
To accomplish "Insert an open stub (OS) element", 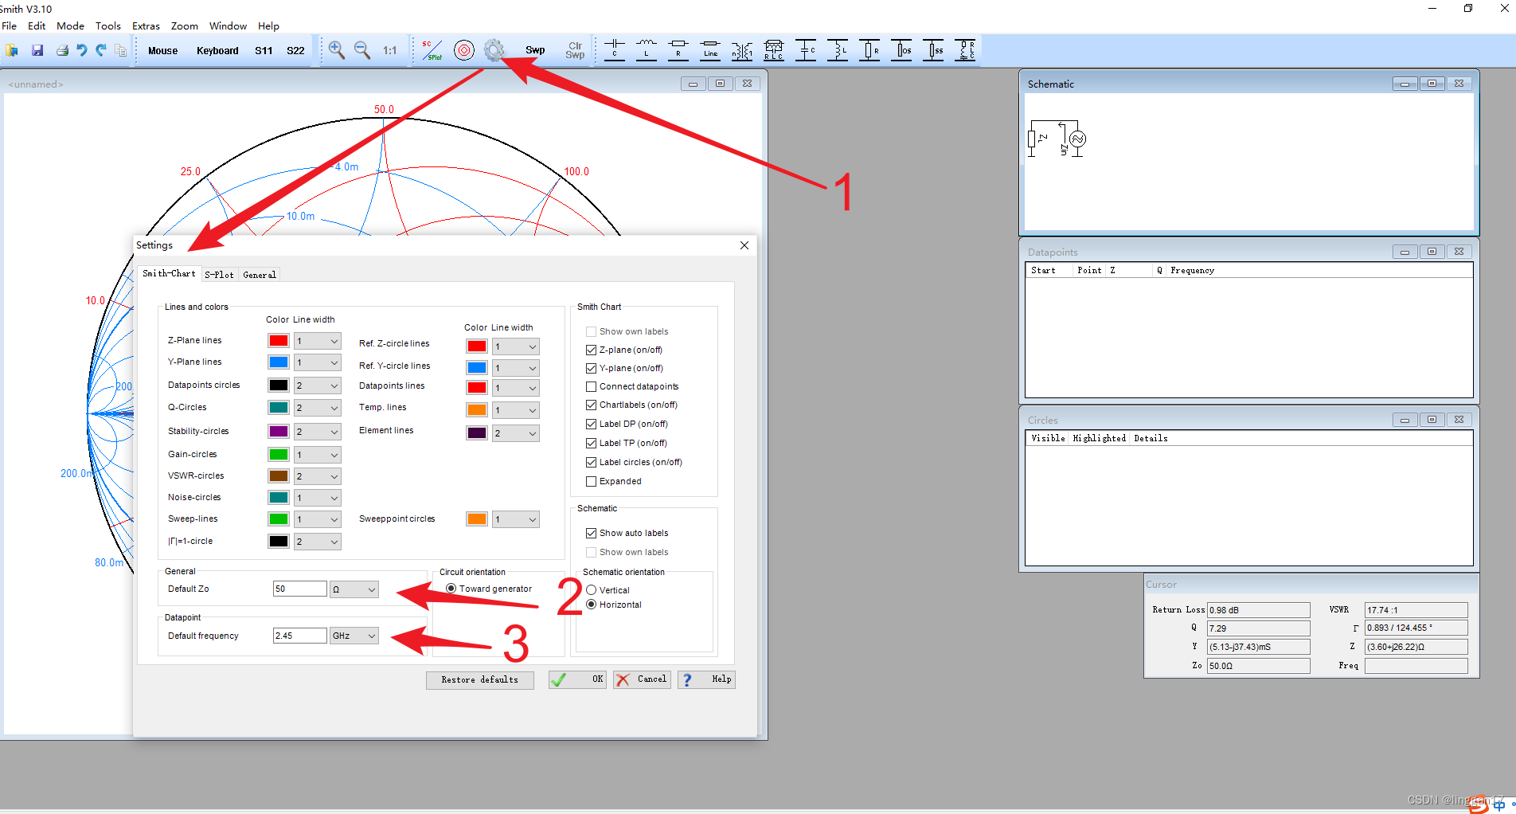I will [901, 50].
